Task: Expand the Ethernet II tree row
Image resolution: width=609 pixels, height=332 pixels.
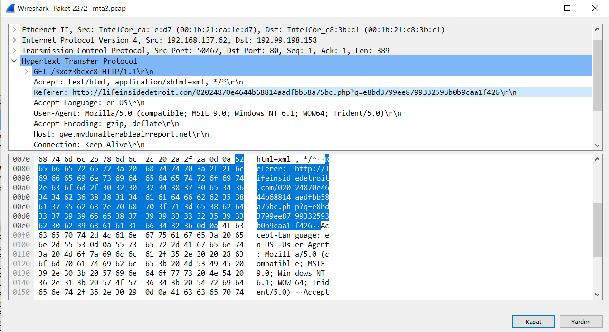Action: point(14,30)
